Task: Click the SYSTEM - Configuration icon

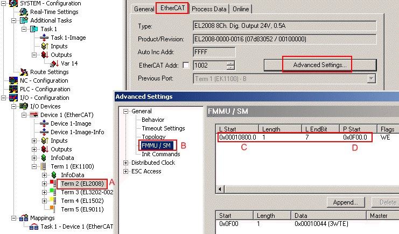Action: tap(13, 3)
